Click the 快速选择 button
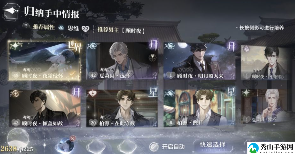 (212, 144)
